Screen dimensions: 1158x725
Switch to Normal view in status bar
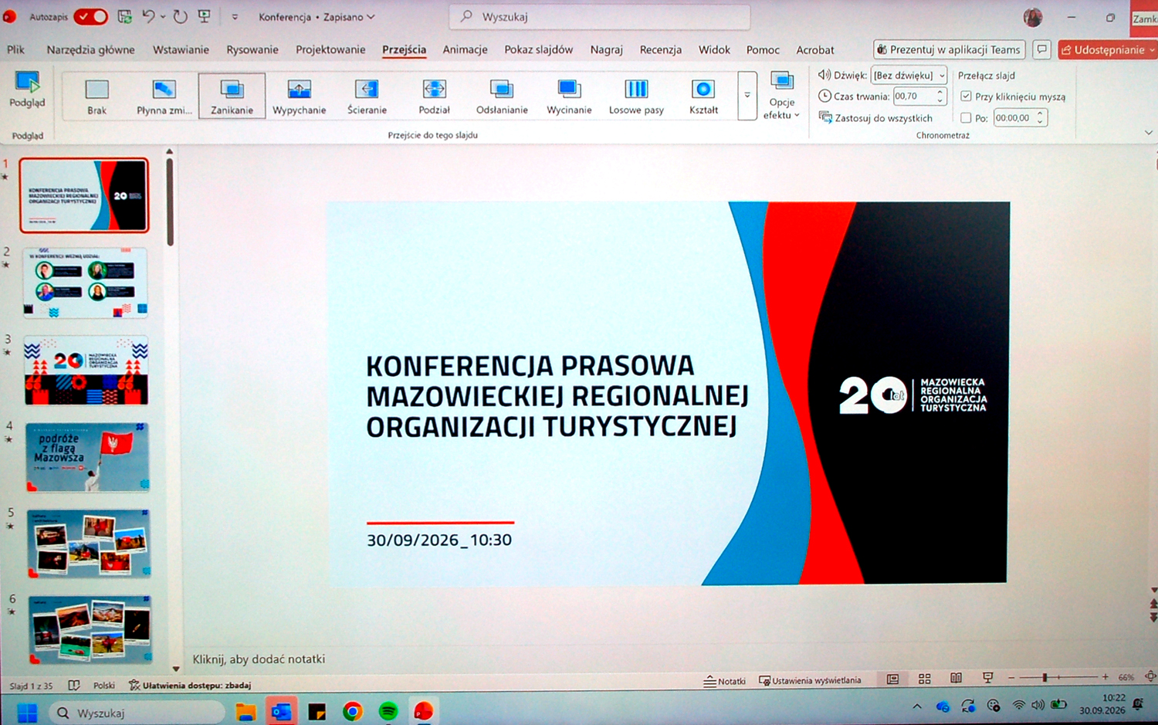coord(892,679)
